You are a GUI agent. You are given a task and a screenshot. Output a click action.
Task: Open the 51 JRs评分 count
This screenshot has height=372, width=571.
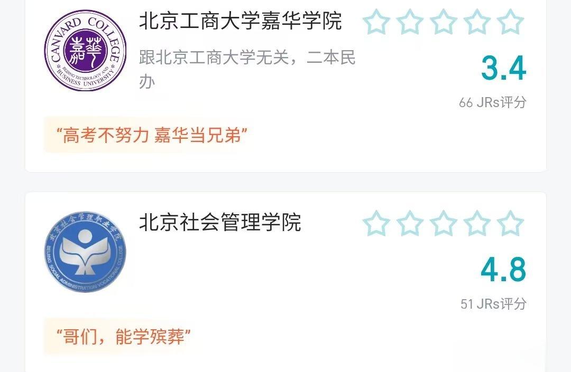tap(493, 304)
